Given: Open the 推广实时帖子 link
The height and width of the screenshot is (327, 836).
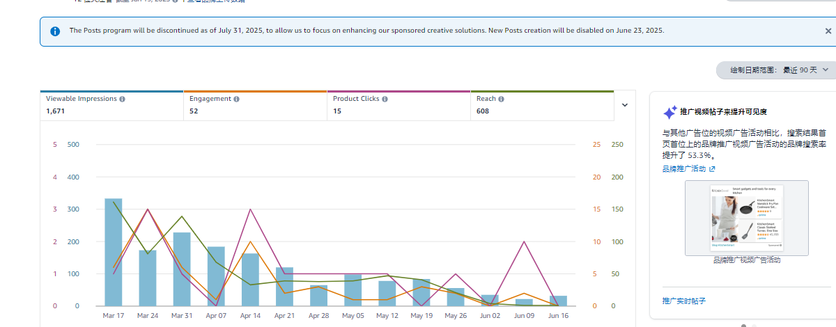Looking at the screenshot, I should coord(684,301).
